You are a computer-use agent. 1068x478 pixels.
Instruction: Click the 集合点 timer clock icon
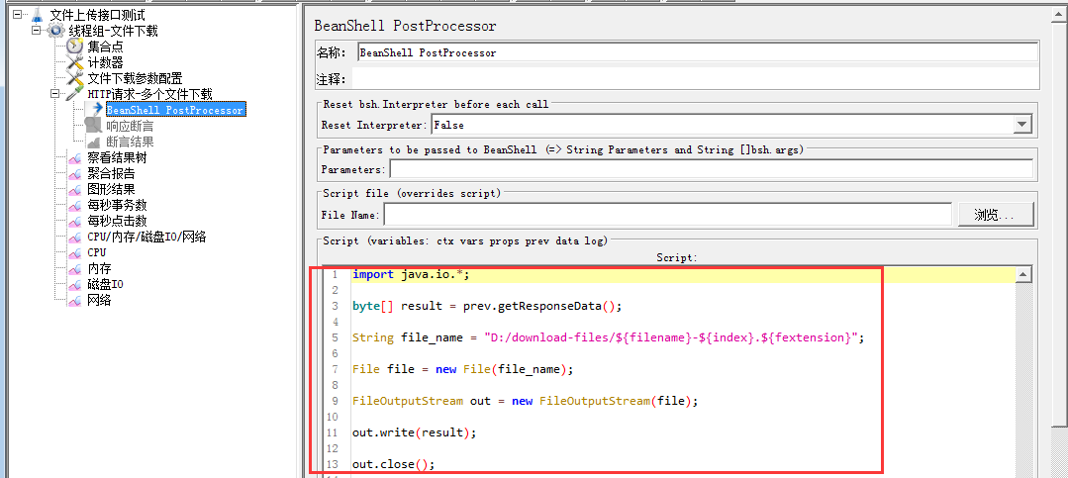click(x=75, y=47)
